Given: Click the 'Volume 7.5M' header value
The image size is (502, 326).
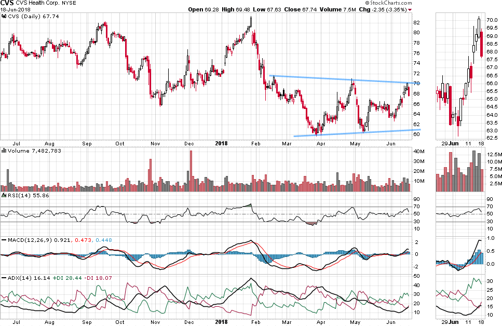Looking at the screenshot, I should coord(337,9).
